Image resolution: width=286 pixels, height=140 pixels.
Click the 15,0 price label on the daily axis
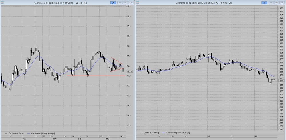point(129,36)
